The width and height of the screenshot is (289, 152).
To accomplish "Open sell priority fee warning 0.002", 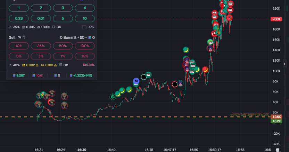I will tap(30, 65).
